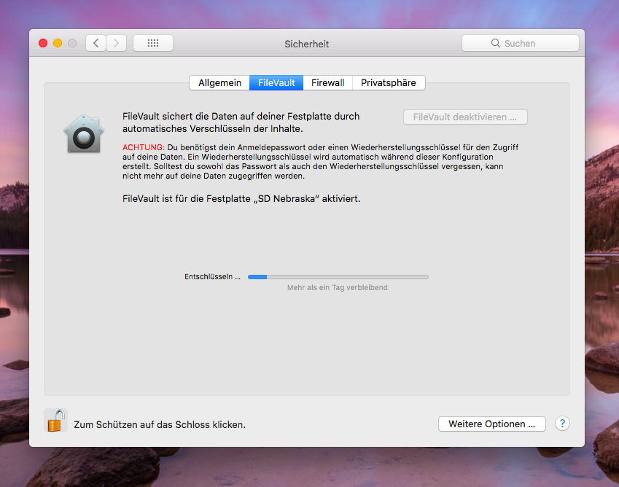The height and width of the screenshot is (487, 619).
Task: Open help with the question mark button
Action: click(x=562, y=424)
